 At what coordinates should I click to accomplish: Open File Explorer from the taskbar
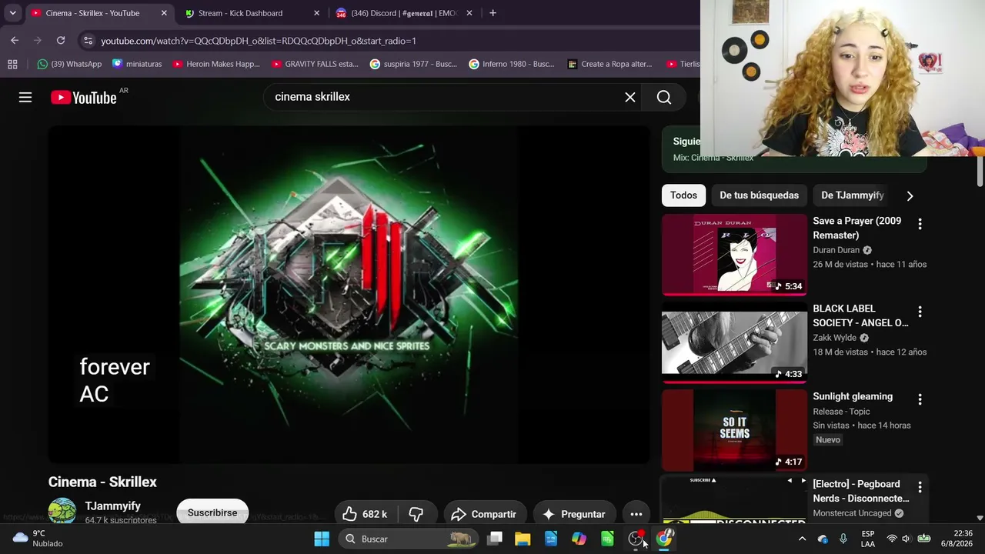pyautogui.click(x=523, y=539)
